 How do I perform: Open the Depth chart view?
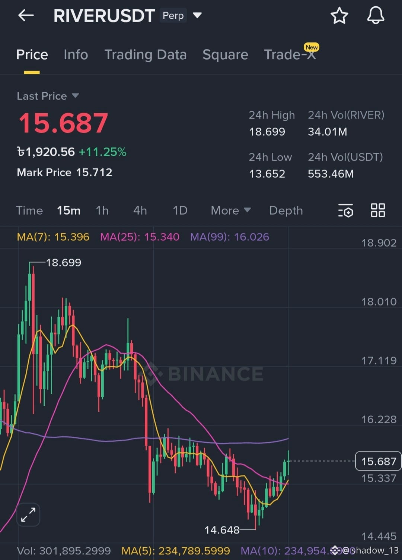click(x=286, y=211)
